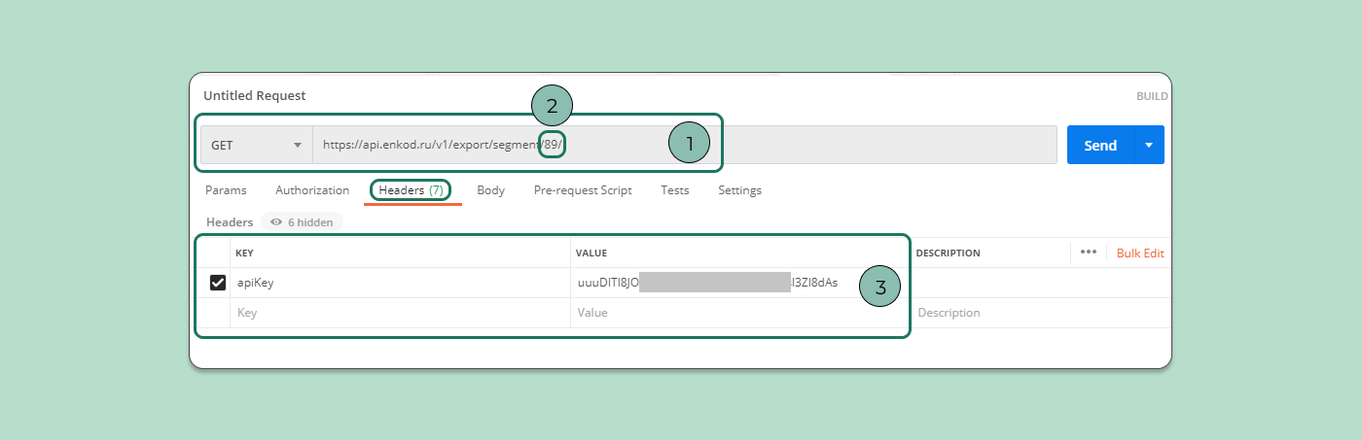Click the BUILD mode label
This screenshot has width=1362, height=440.
1152,97
